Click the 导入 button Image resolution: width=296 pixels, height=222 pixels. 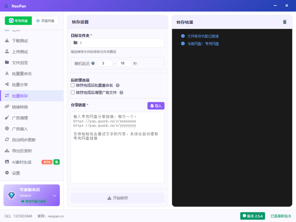pos(156,106)
